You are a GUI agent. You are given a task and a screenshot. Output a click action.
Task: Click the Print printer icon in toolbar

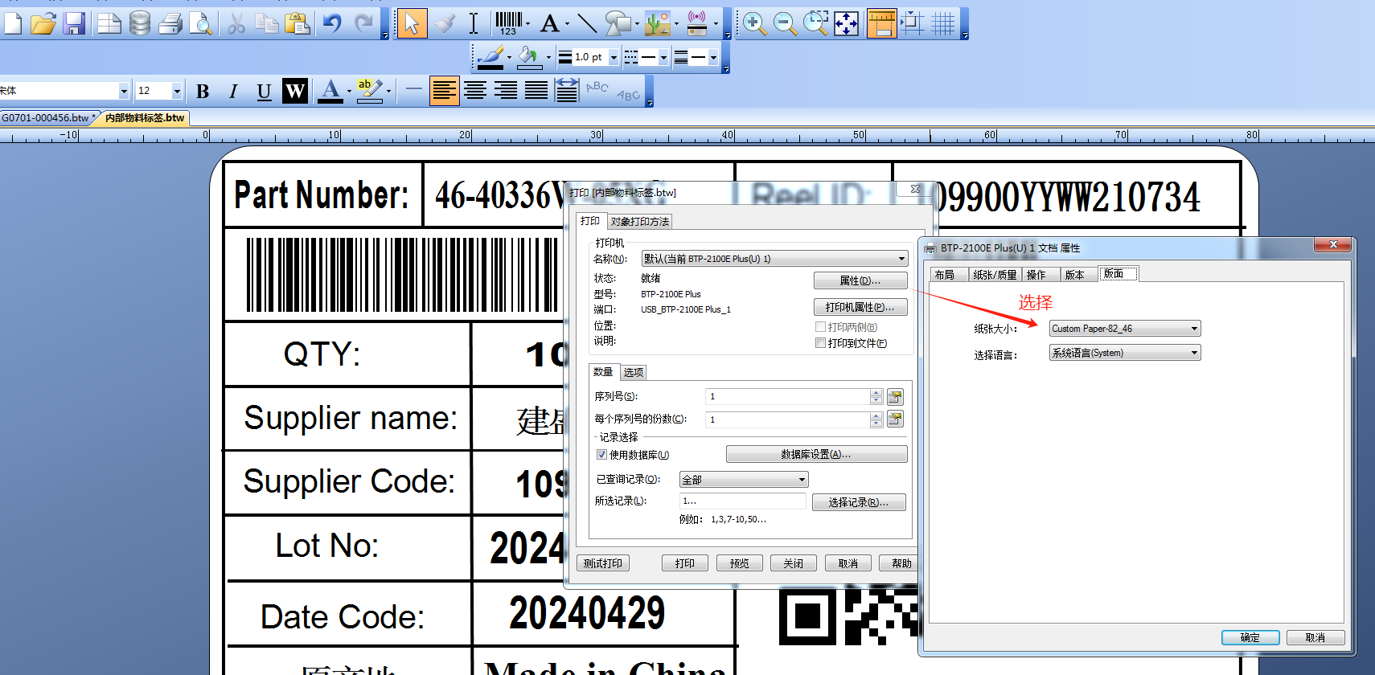tap(170, 23)
